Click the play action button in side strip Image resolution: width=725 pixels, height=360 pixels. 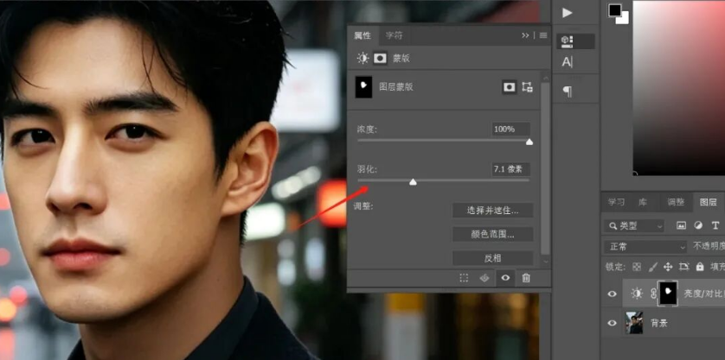click(568, 13)
